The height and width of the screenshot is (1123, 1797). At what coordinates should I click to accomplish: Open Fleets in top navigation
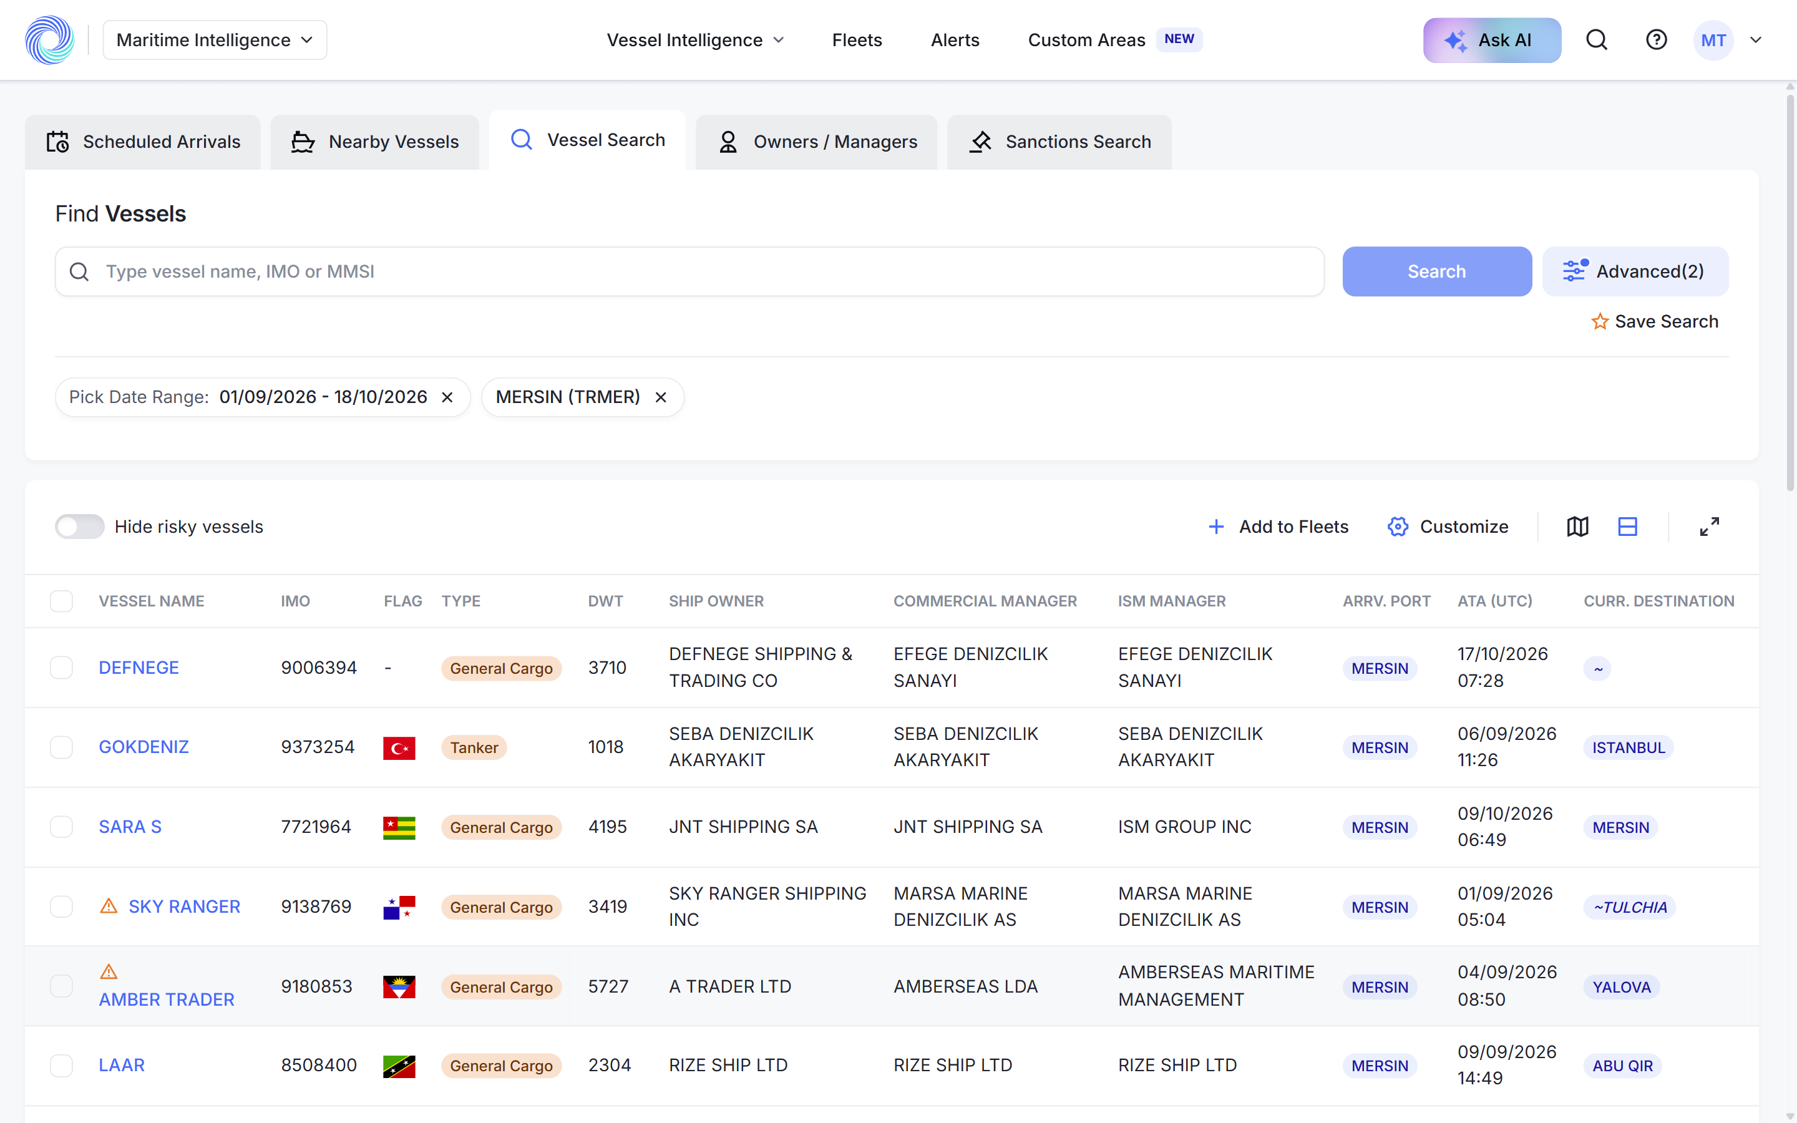[x=857, y=40]
